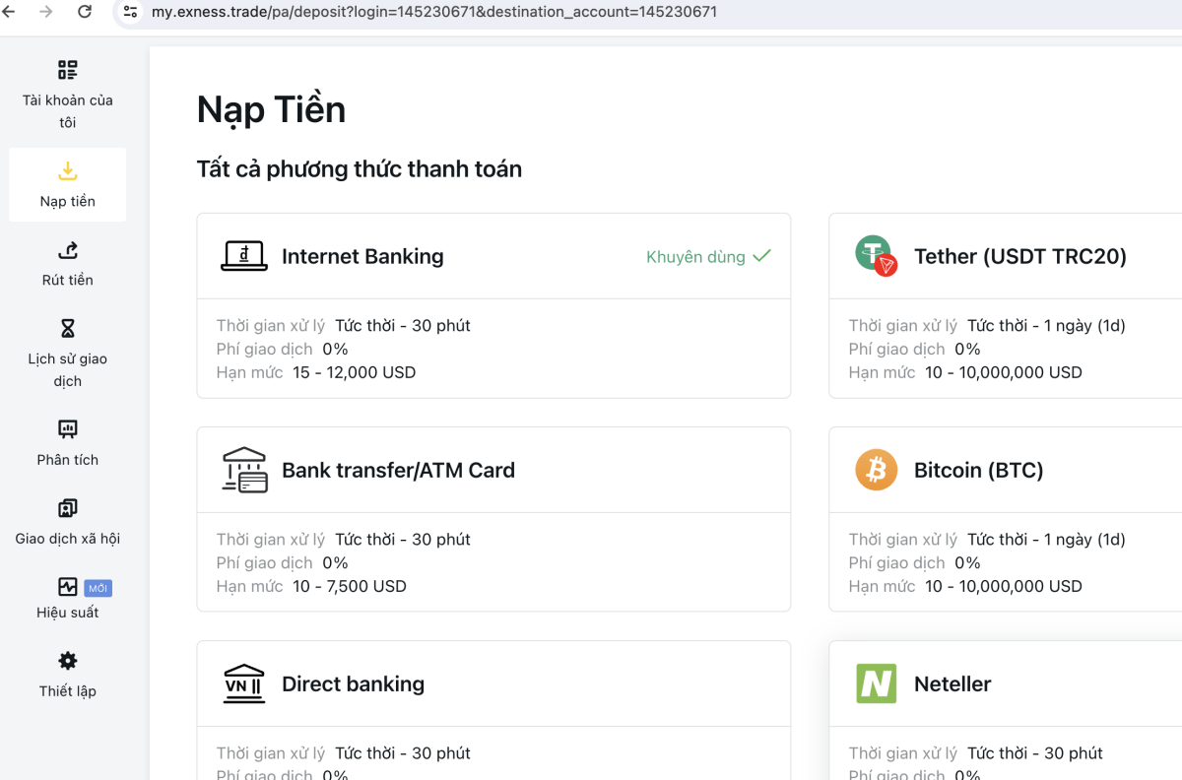Open Phân tích in sidebar
Viewport: 1182px width, 780px height.
[x=67, y=442]
